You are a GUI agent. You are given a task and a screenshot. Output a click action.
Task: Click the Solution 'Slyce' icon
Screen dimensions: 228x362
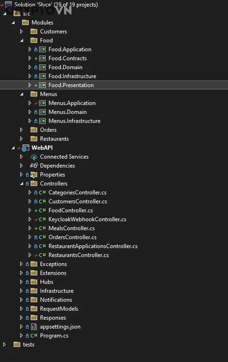click(x=9, y=5)
